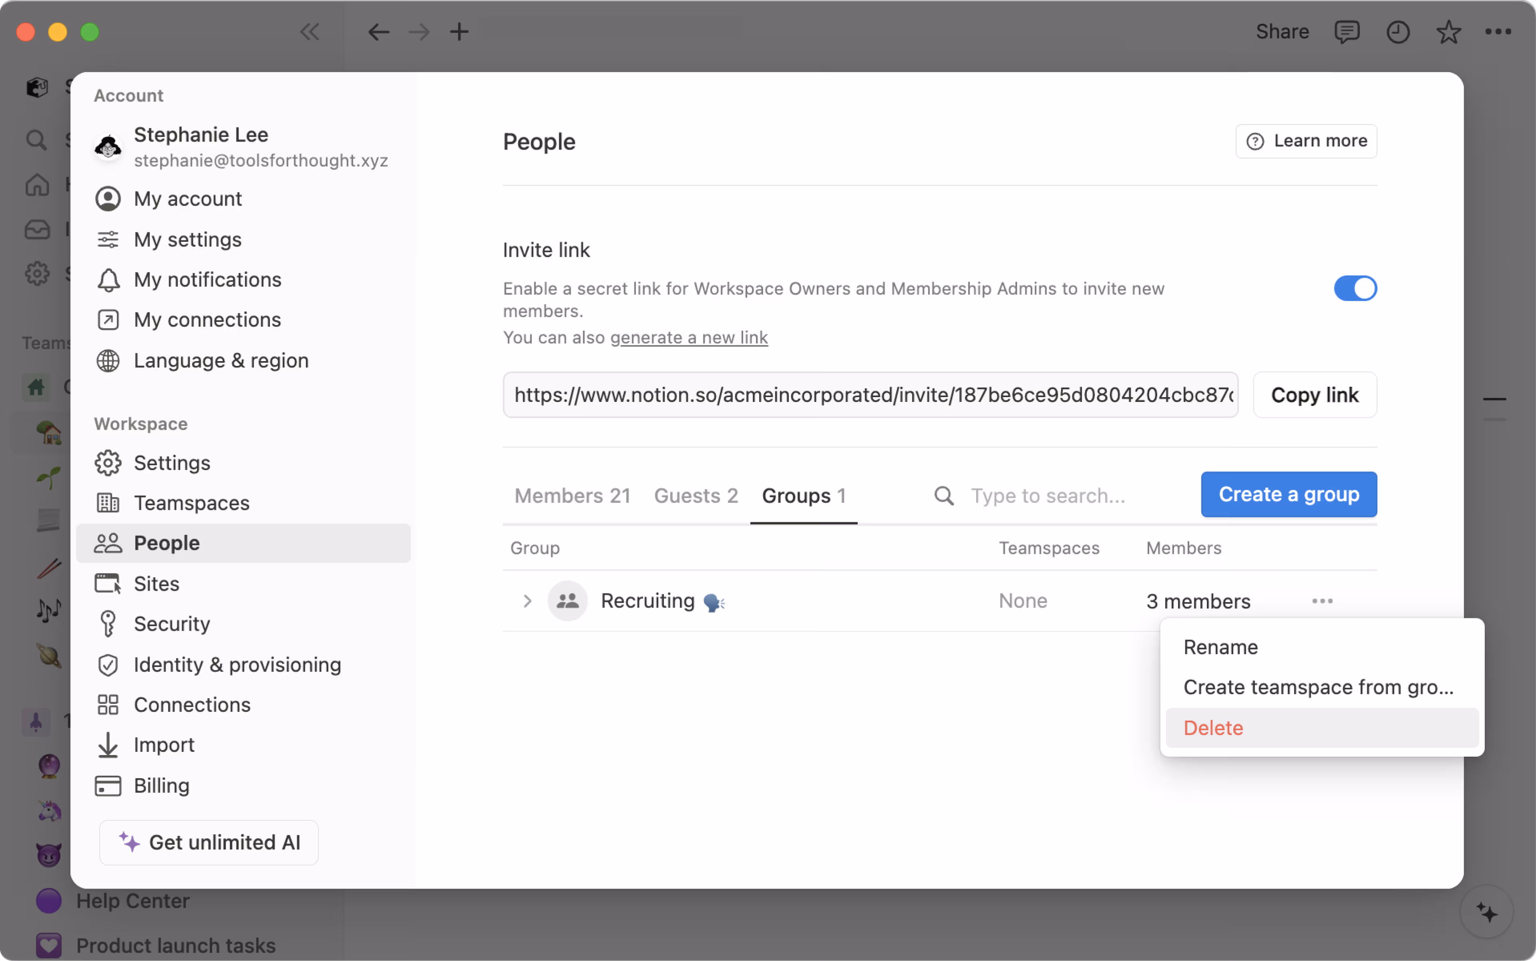Switch to the Guests tab

696,496
